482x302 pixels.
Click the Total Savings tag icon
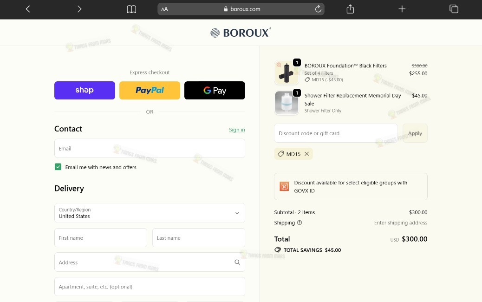[278, 249]
